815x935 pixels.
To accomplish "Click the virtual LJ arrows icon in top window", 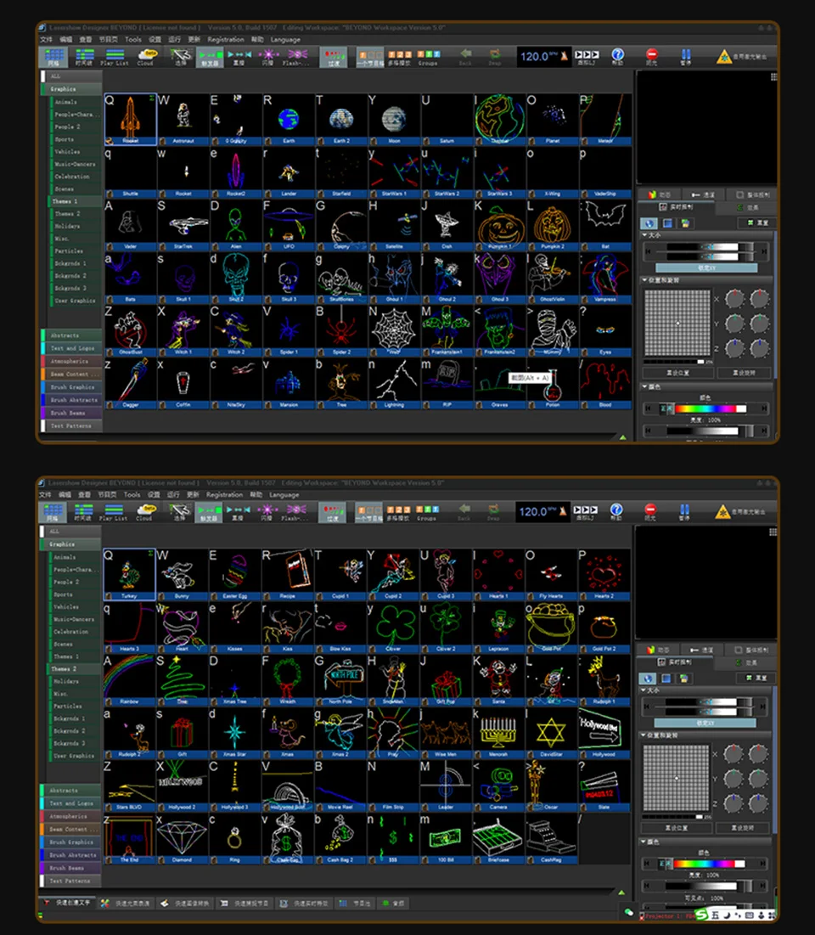I will point(587,57).
